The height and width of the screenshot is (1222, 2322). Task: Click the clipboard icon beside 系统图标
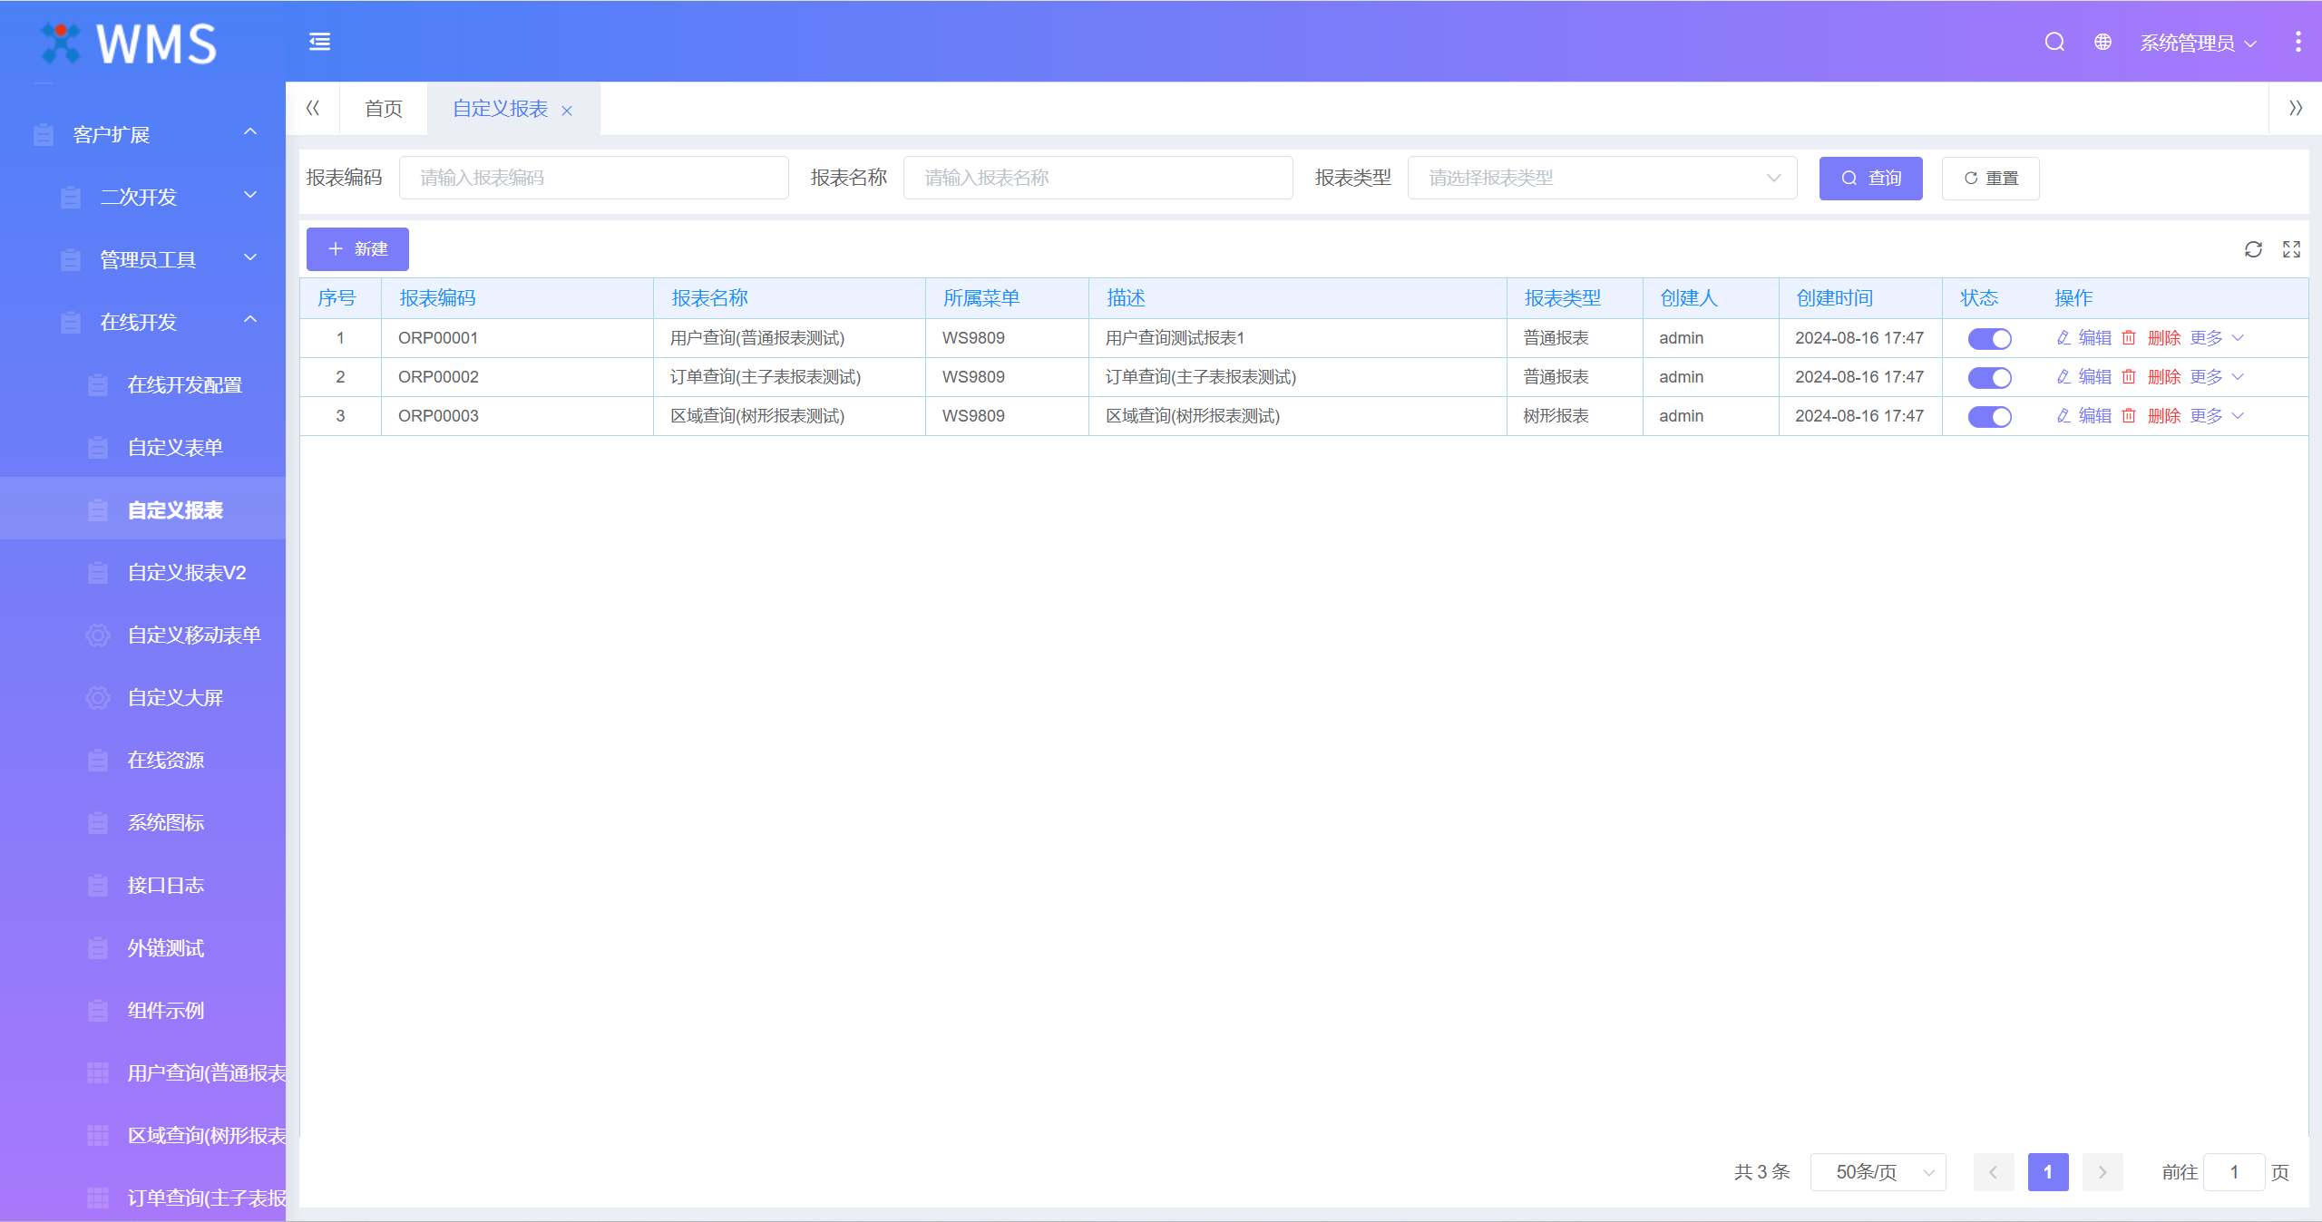98,823
